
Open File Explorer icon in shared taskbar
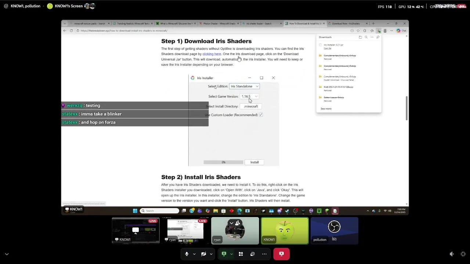216,211
